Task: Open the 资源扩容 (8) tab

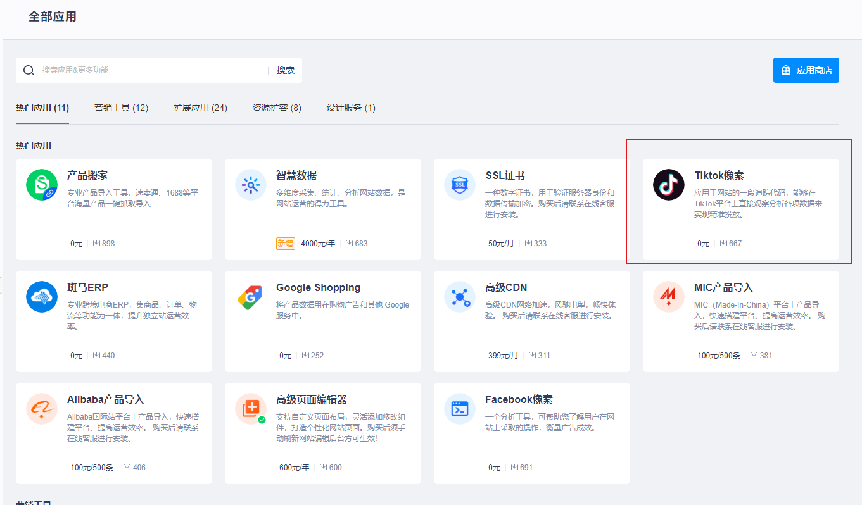Action: [277, 108]
